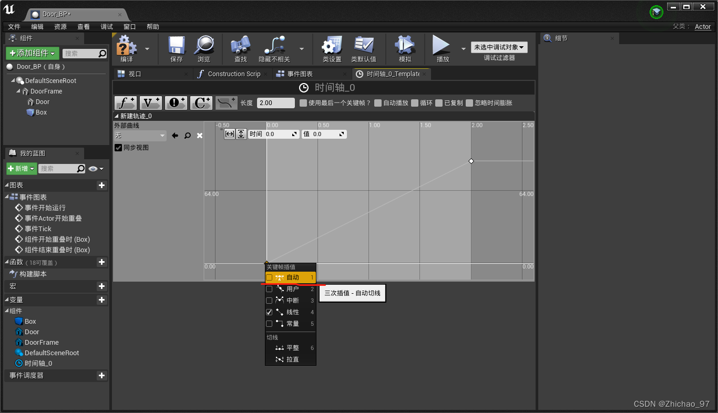
Task: Select Auto (自动) interpolation in context menu
Action: pyautogui.click(x=292, y=277)
